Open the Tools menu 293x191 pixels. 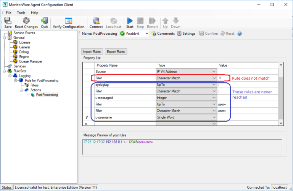[x=21, y=13]
